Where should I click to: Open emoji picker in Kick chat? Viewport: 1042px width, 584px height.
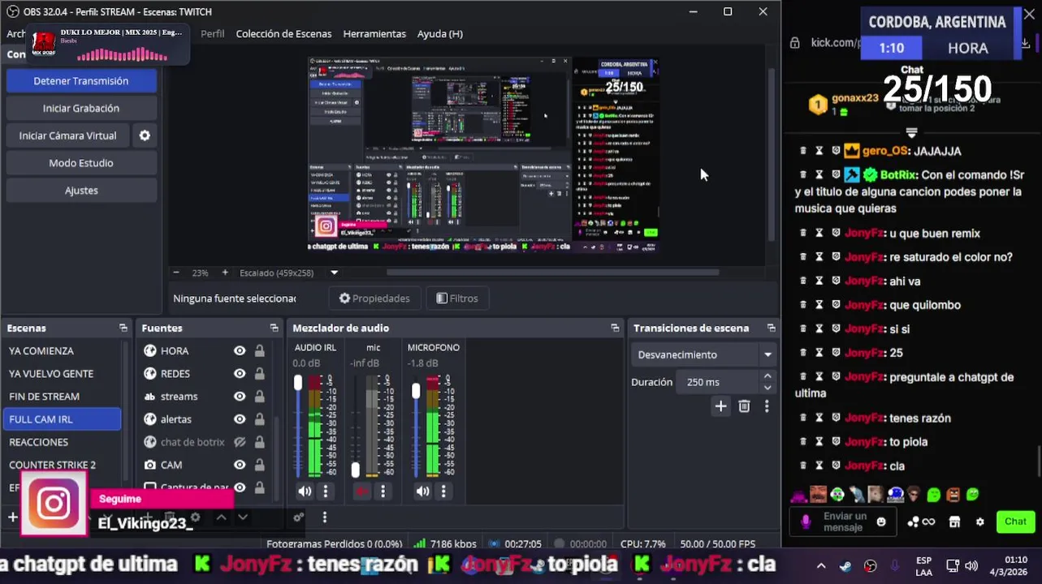pyautogui.click(x=881, y=522)
